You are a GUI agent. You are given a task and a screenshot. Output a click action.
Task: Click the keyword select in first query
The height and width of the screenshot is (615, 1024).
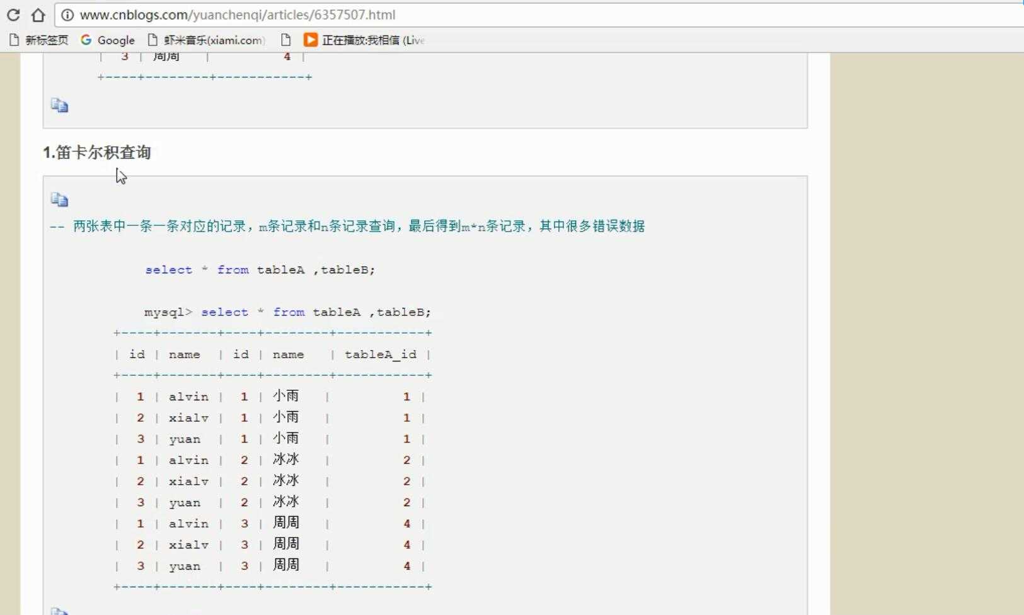point(168,270)
